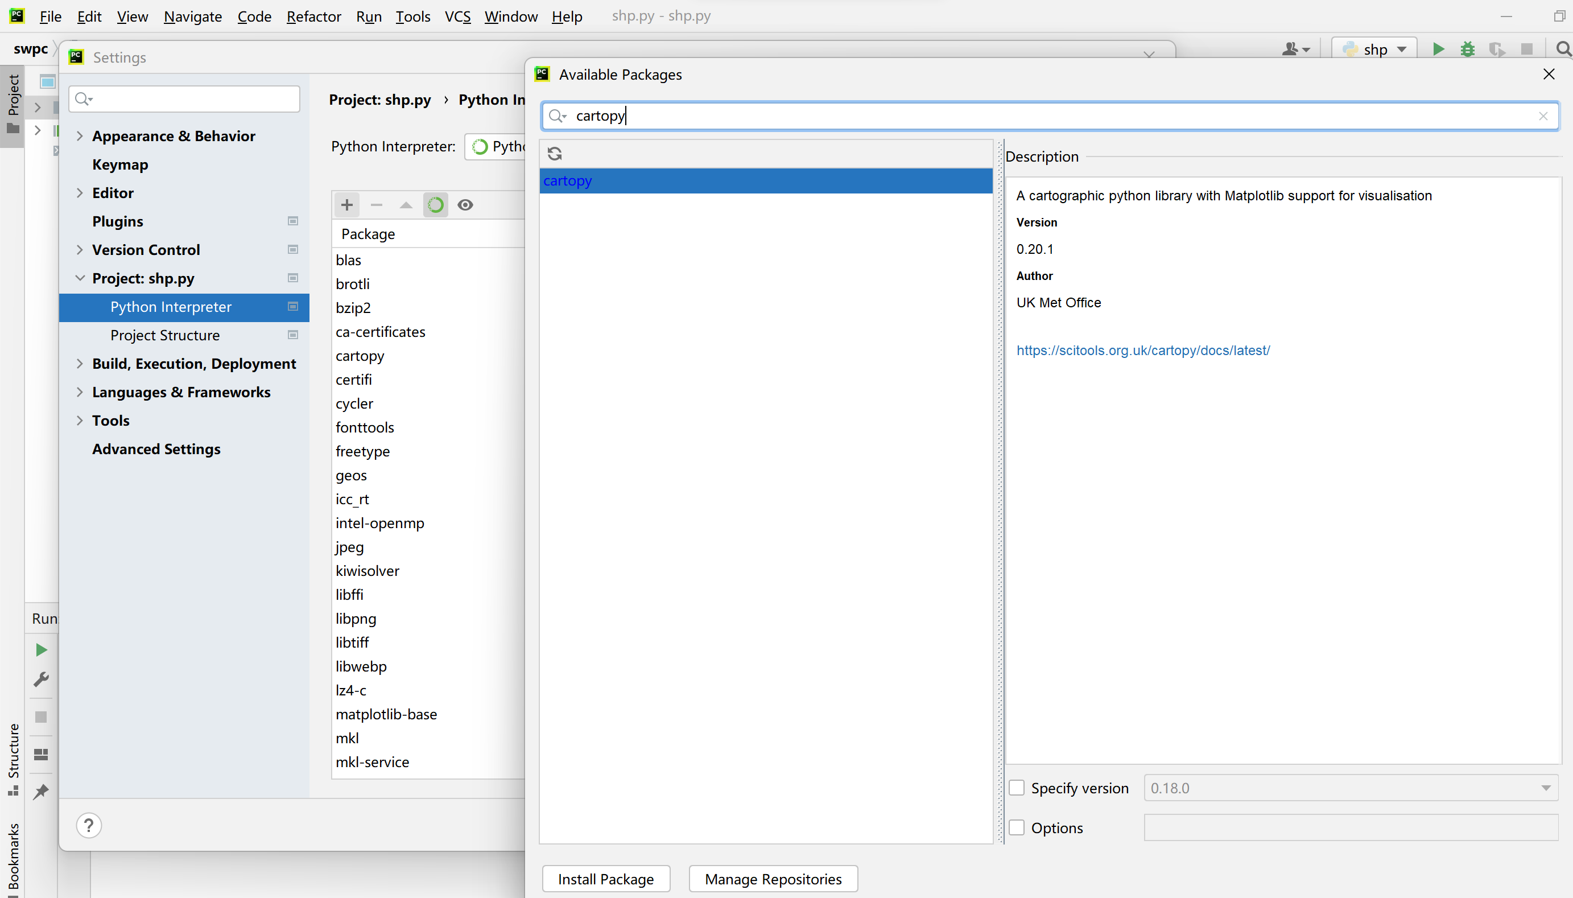Enable the Options checkbox
Image resolution: width=1573 pixels, height=898 pixels.
click(x=1017, y=827)
